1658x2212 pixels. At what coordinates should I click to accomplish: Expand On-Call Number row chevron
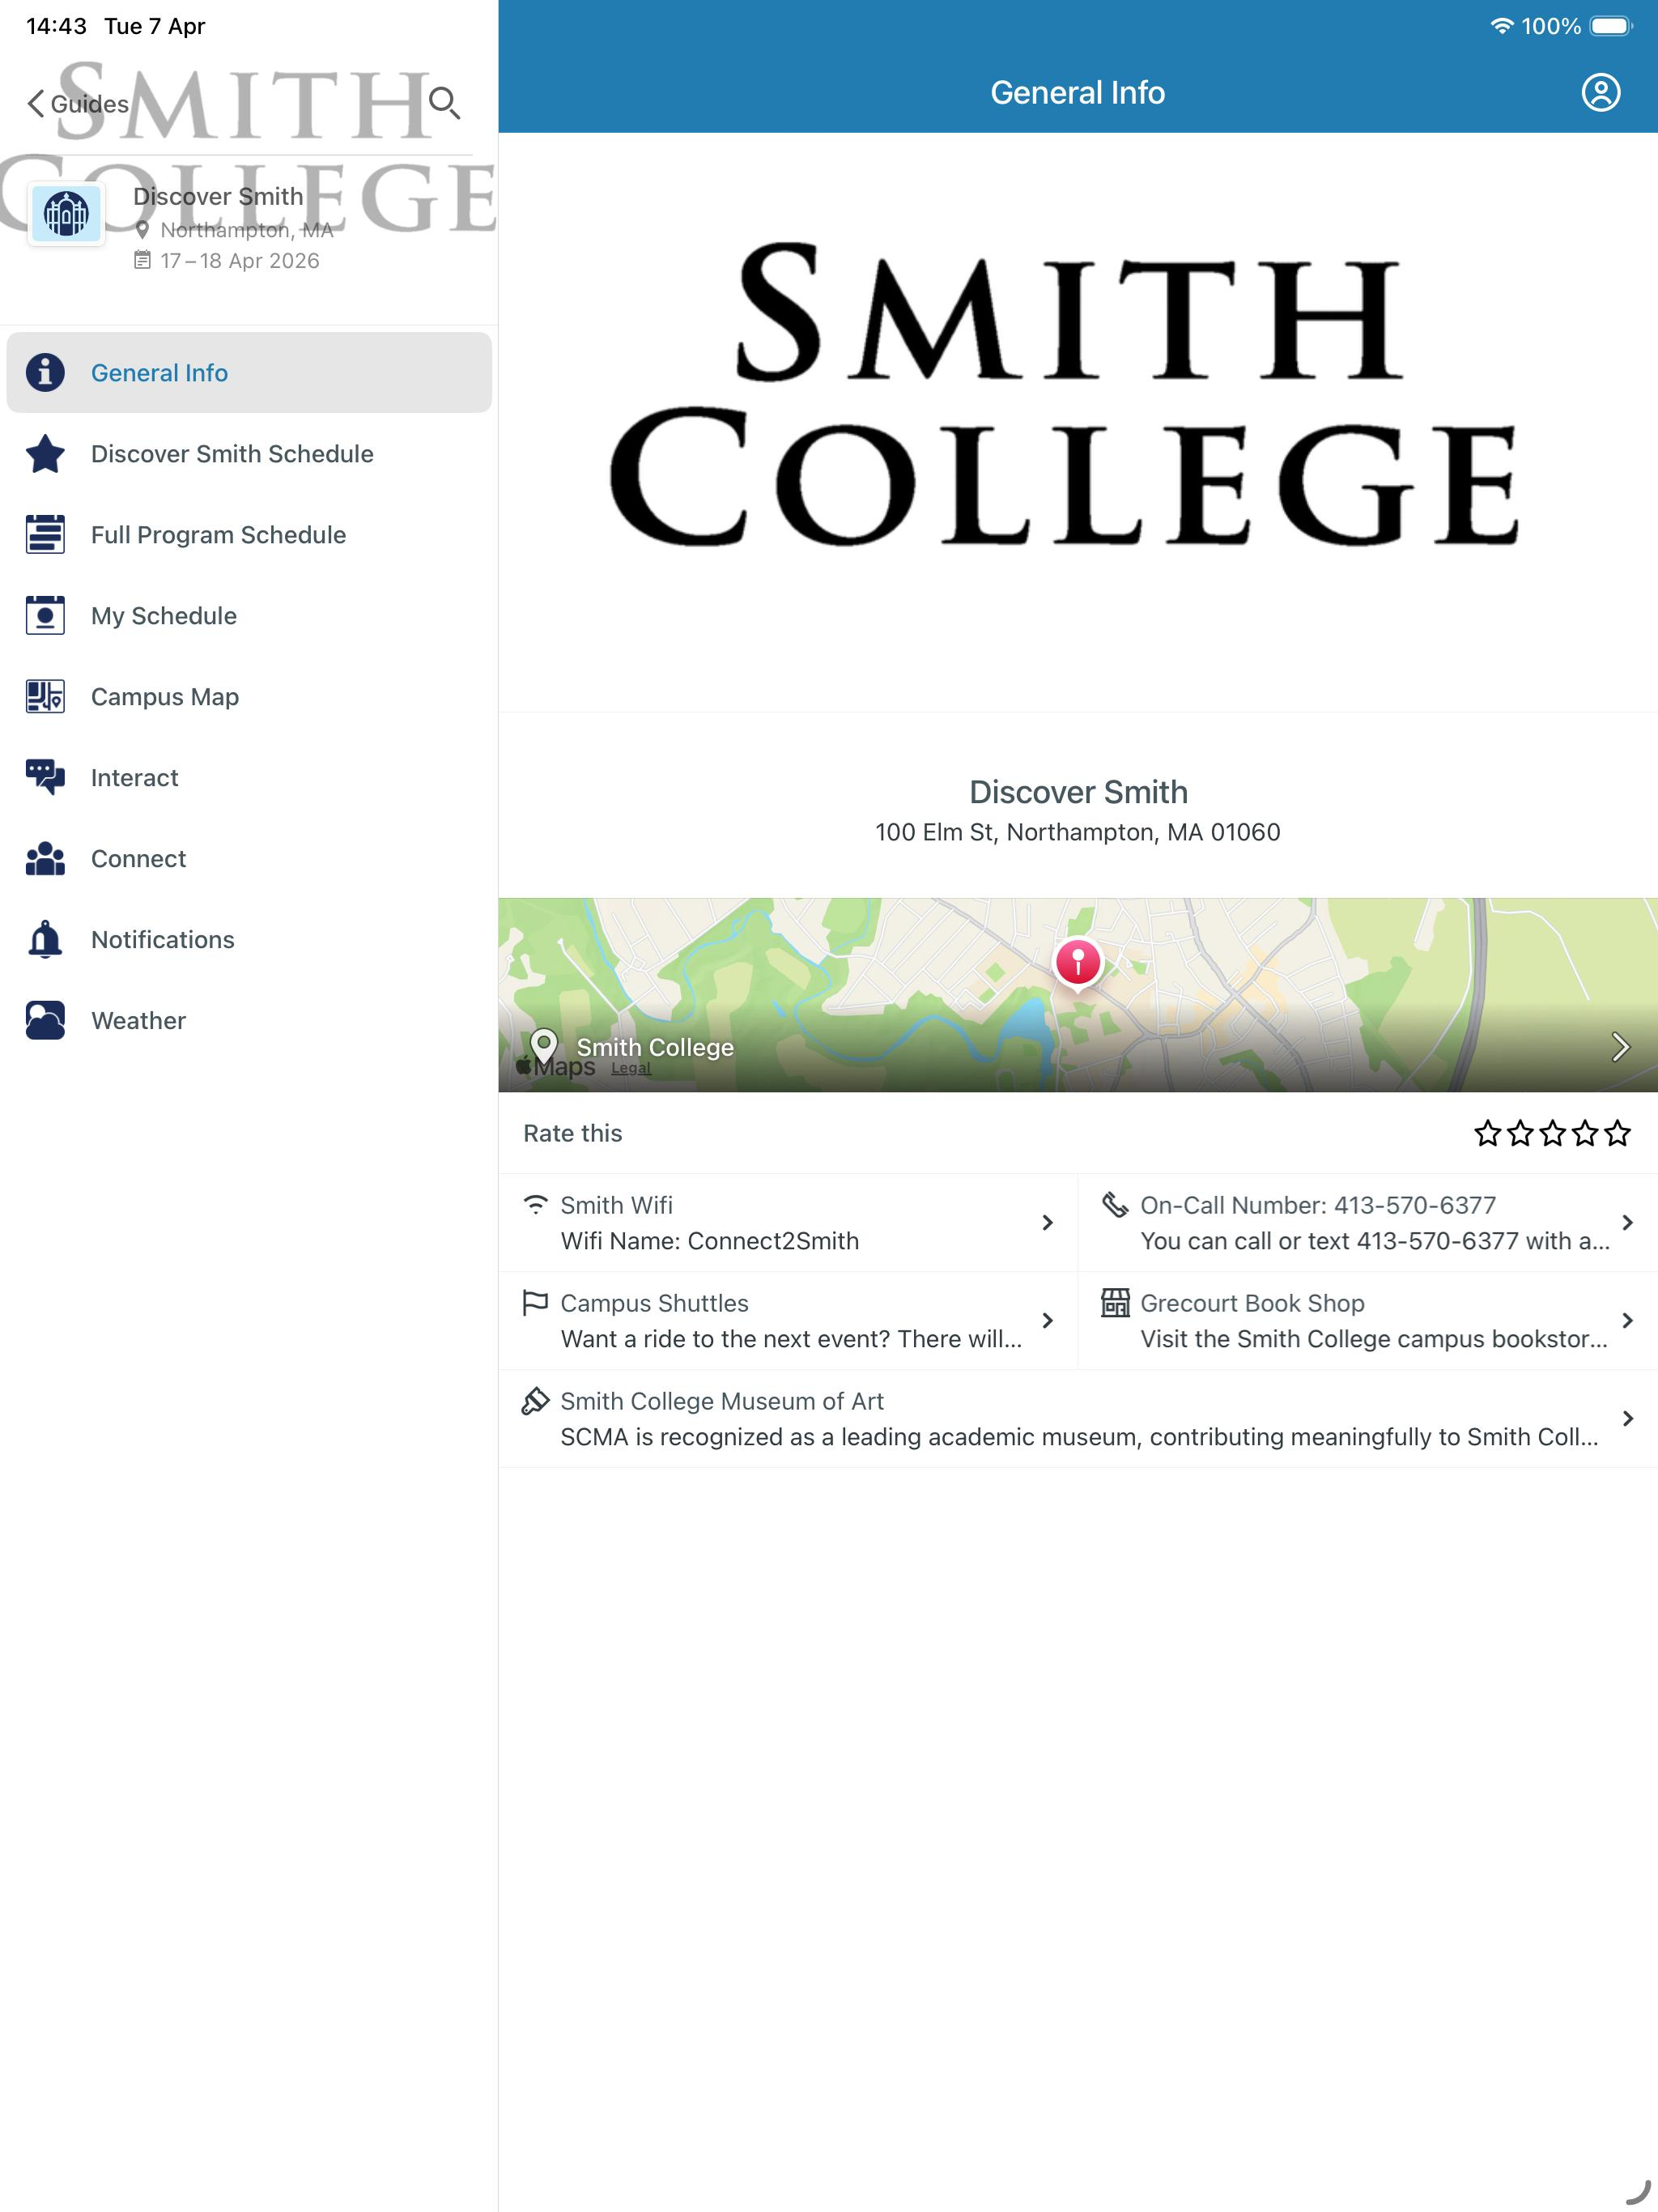[1627, 1222]
